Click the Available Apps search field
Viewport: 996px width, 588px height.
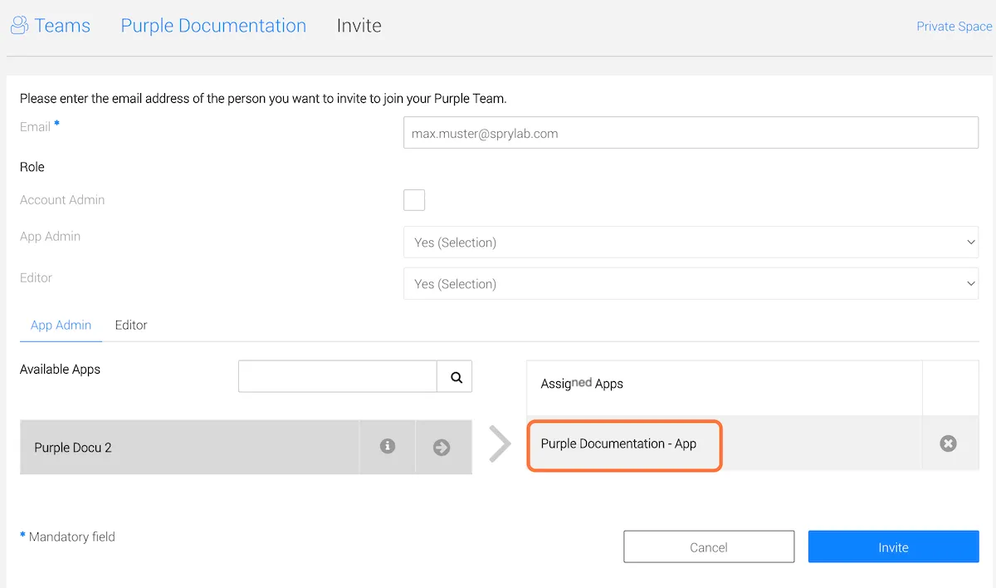pos(338,376)
